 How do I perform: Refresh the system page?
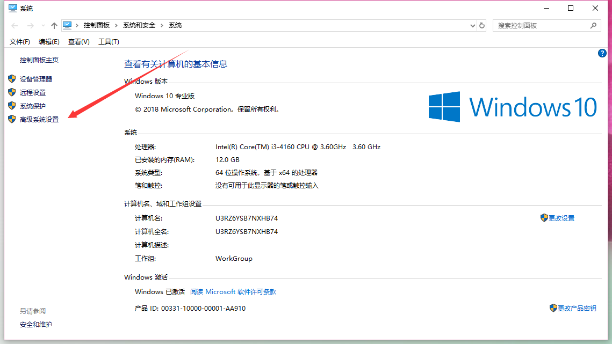(482, 25)
